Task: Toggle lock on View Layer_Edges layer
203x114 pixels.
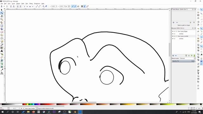Action: [174, 31]
